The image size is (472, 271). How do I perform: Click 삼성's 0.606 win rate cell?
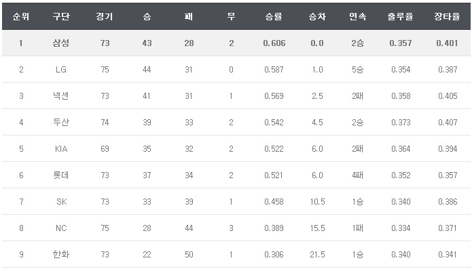(x=274, y=43)
